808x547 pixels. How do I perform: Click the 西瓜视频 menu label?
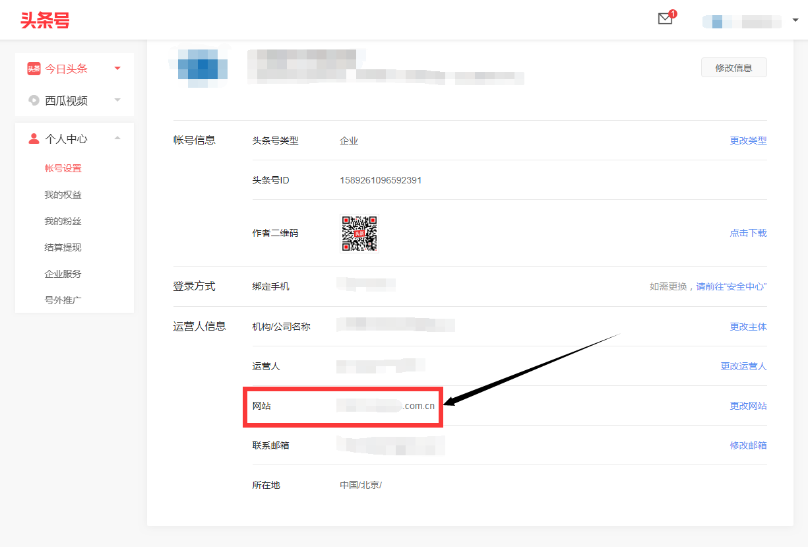pos(66,100)
